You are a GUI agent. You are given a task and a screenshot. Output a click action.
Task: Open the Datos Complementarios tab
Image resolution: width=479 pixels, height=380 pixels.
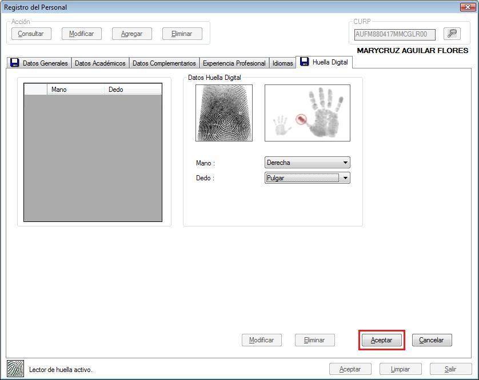(164, 63)
